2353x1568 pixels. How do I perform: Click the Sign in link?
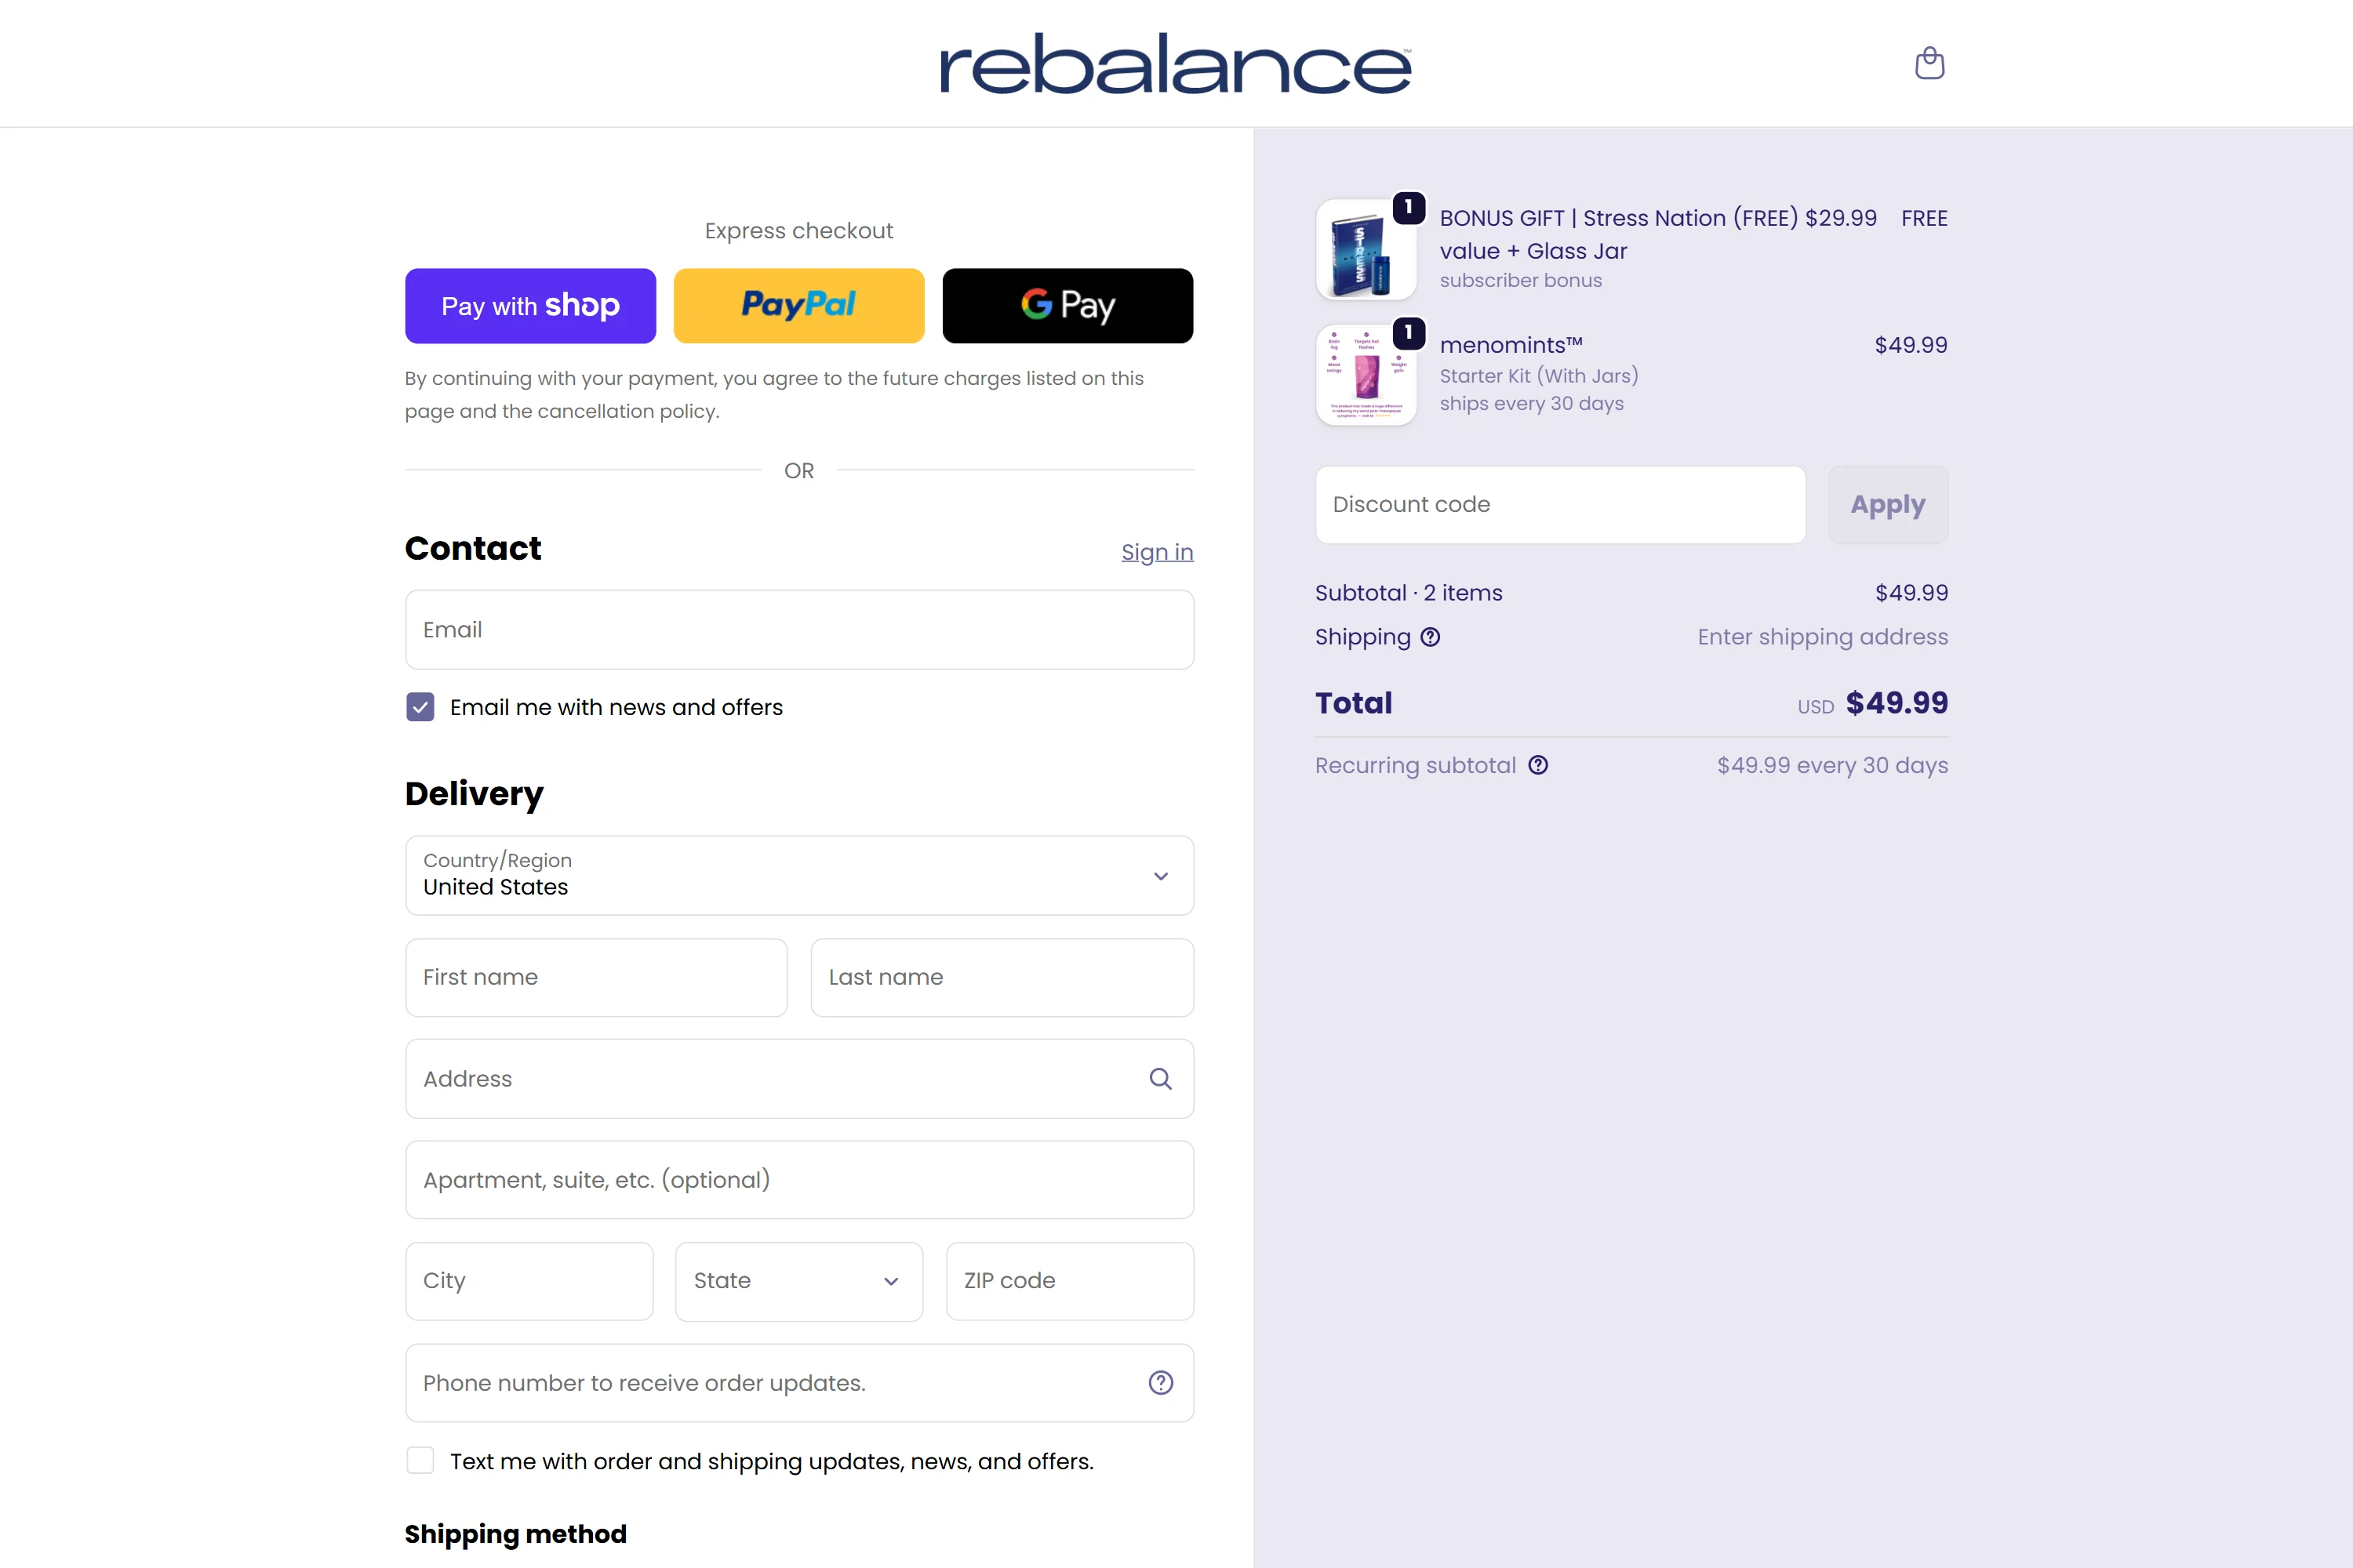coord(1156,552)
